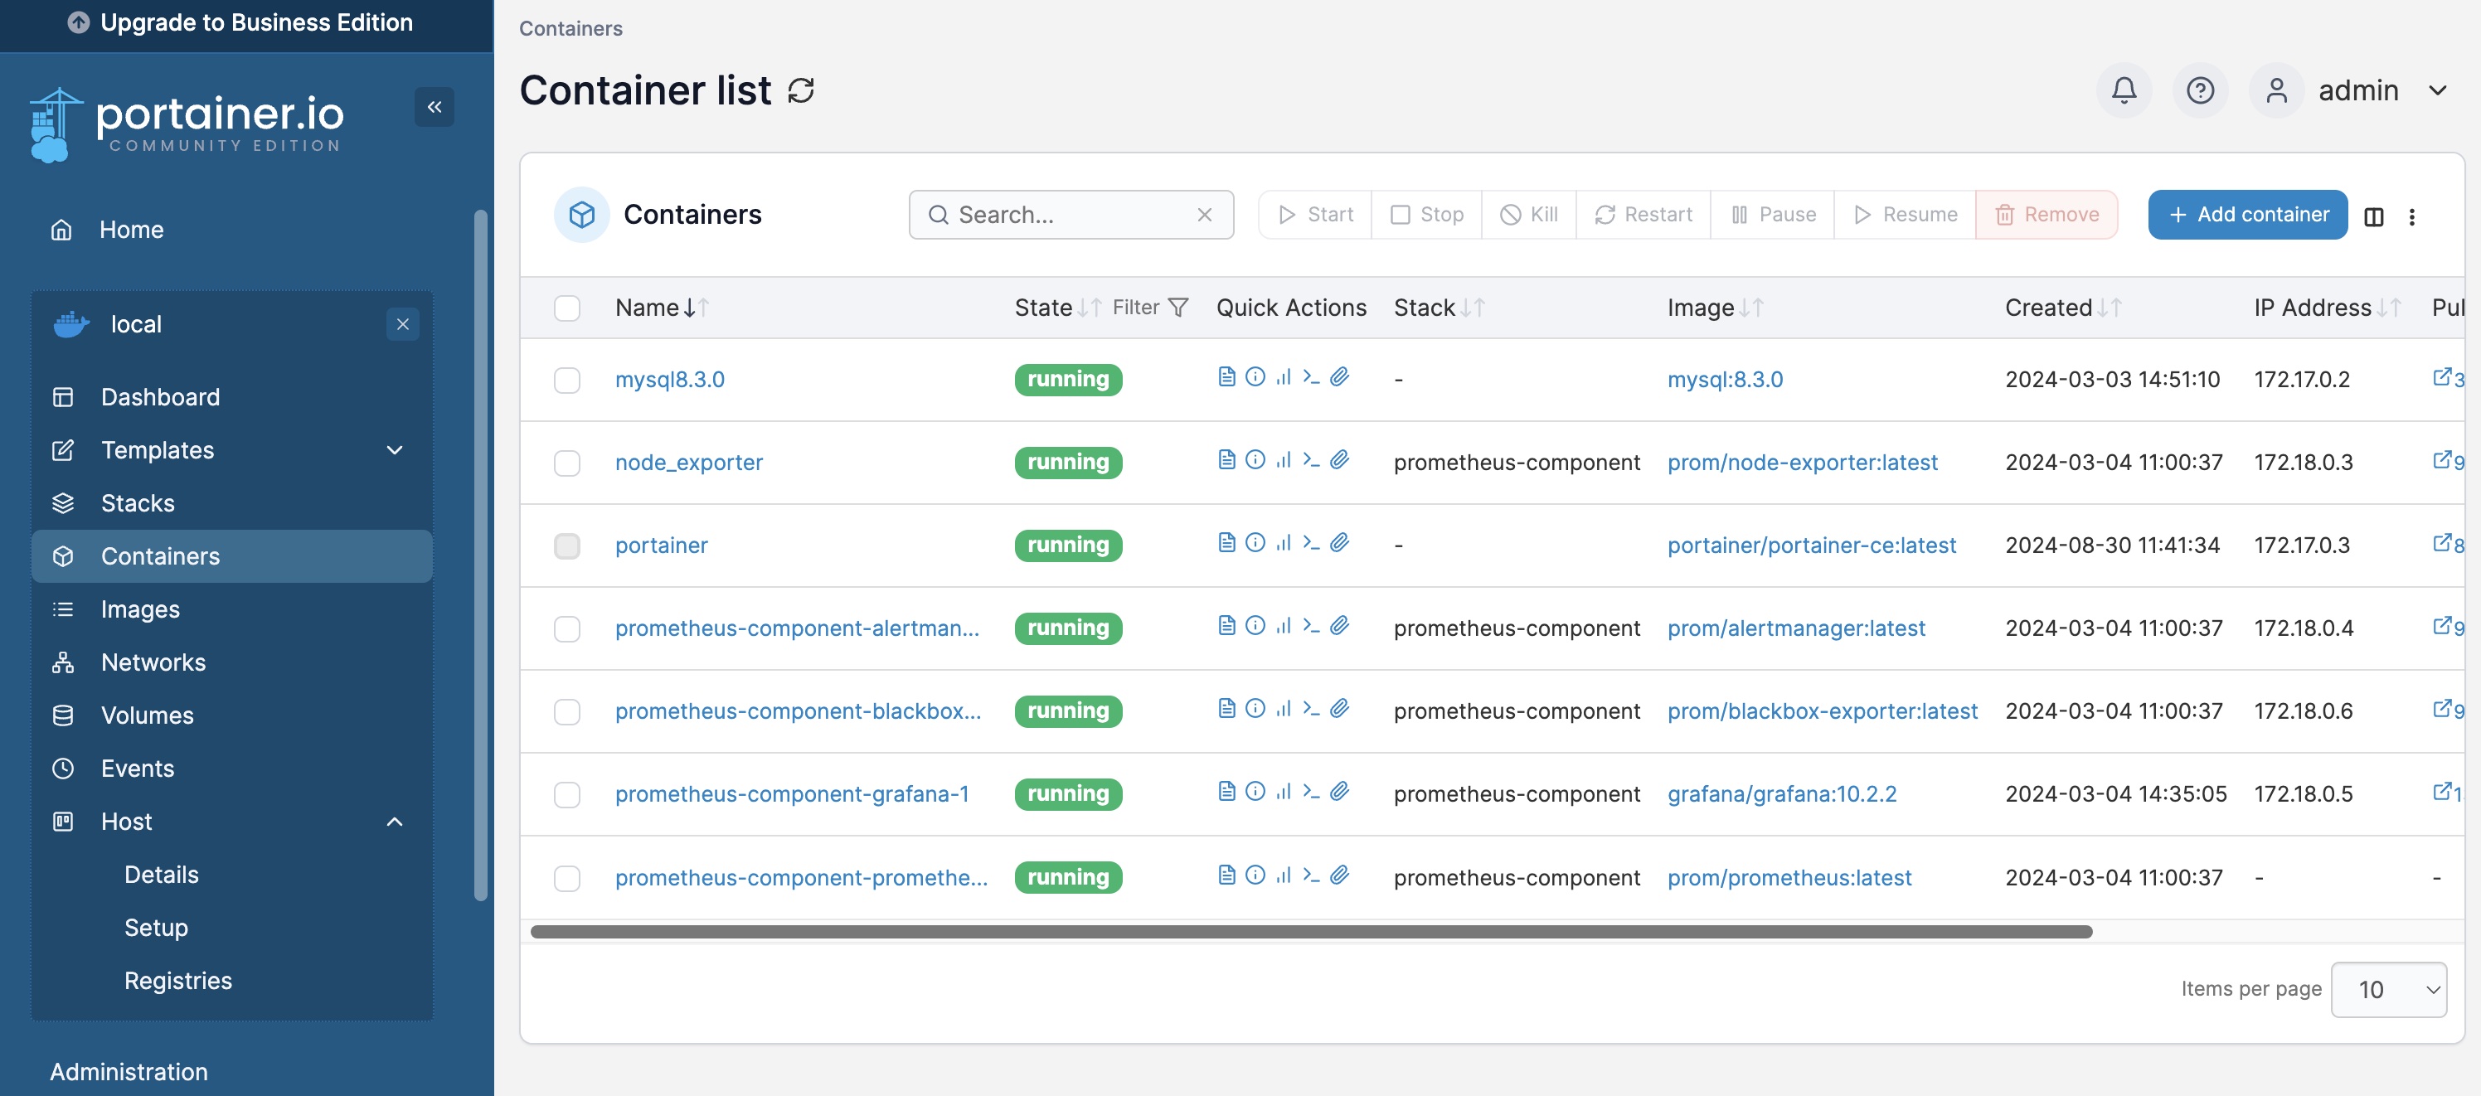This screenshot has height=1096, width=2481.
Task: View logs icon for prometheus-component-blackbox row
Action: coord(1226,708)
